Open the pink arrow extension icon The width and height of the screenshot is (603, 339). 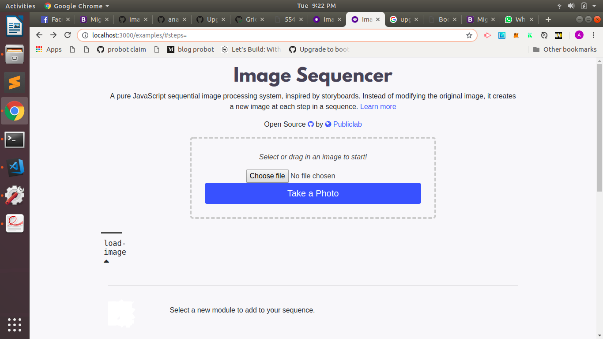coord(488,35)
